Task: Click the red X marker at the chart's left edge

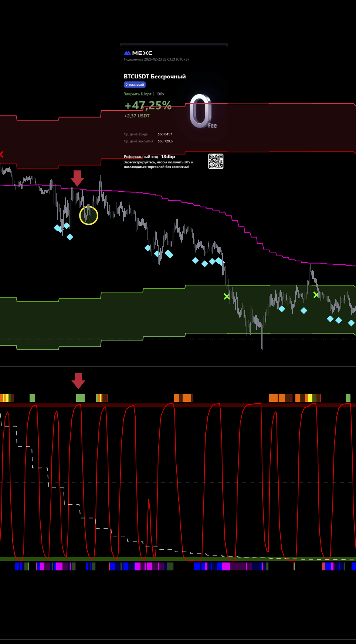Action: (1, 154)
